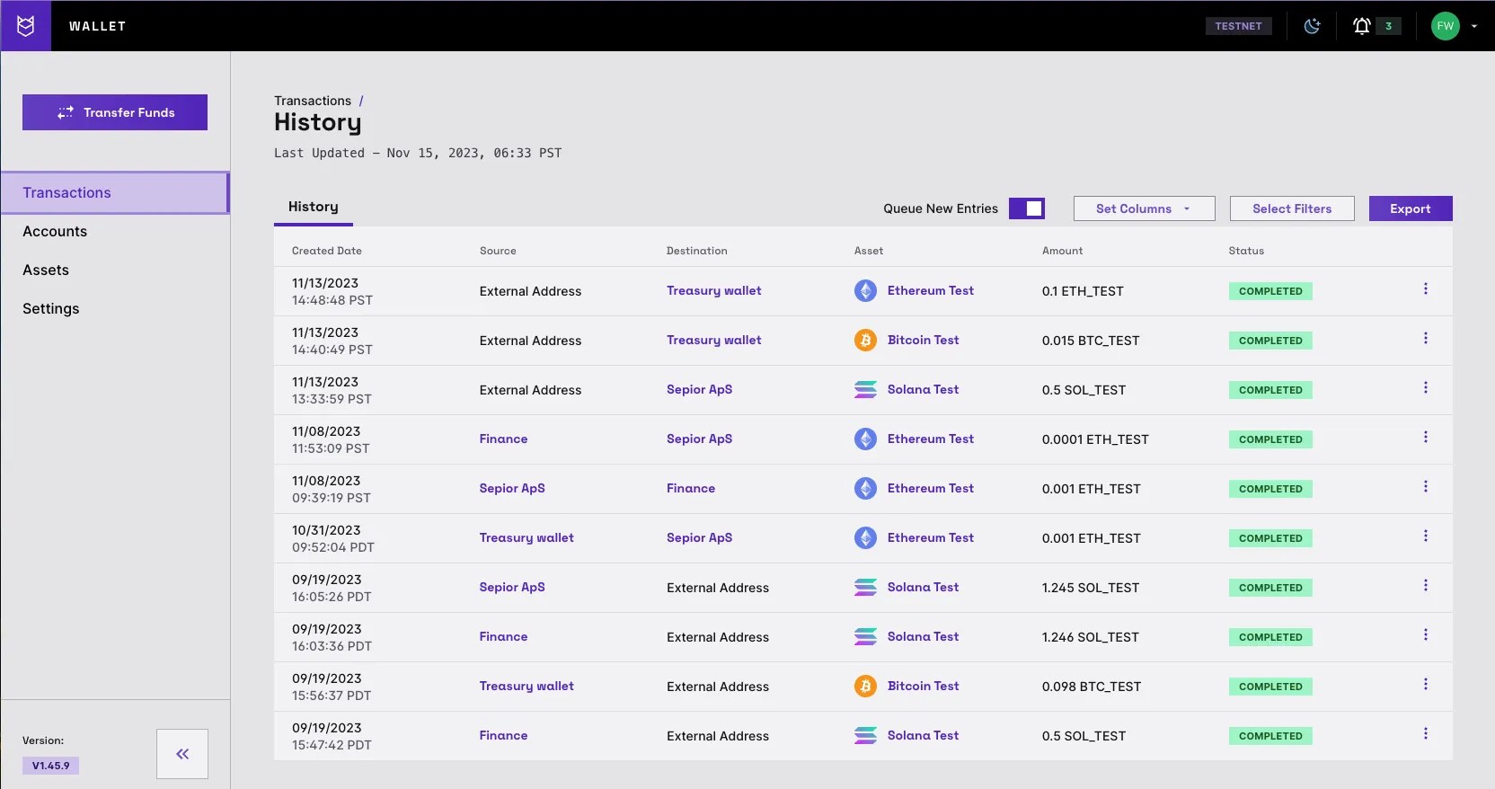Open the notifications bell icon
Screen dimensions: 1495x789
tap(1362, 26)
